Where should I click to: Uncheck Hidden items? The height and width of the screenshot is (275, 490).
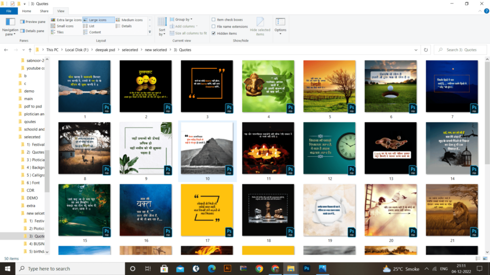coord(213,33)
